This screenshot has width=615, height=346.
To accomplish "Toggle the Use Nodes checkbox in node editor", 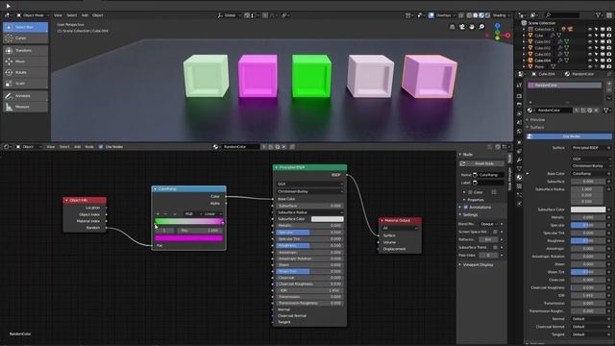I will (101, 147).
